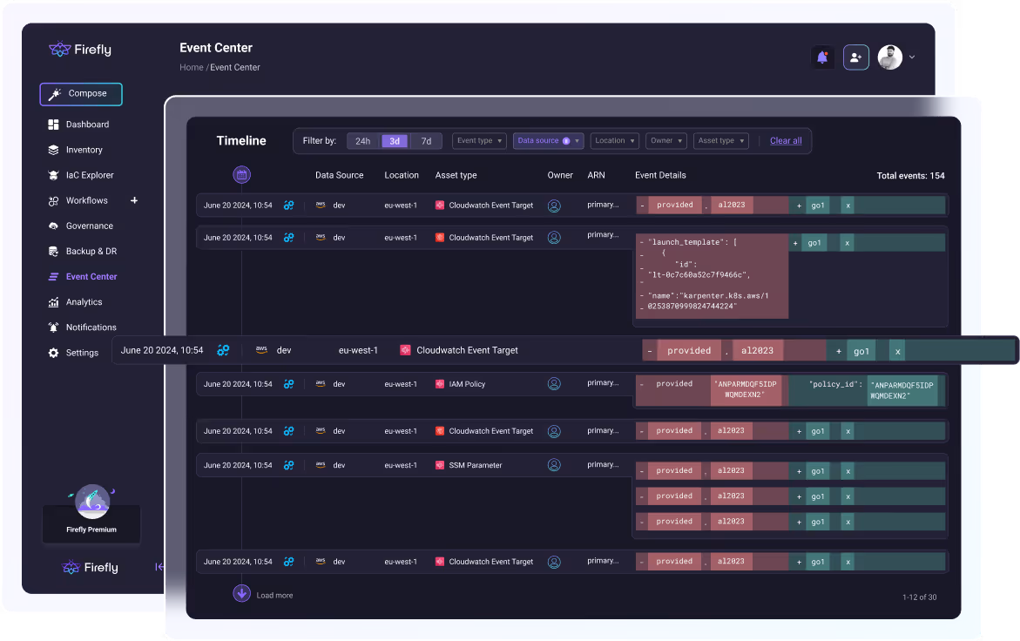Viewport: 1020px width, 641px height.
Task: Click the Event Details column header
Action: (660, 175)
